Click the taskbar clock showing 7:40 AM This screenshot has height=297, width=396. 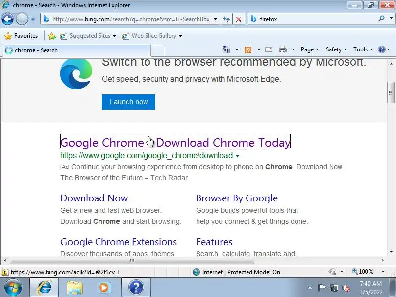[371, 288]
